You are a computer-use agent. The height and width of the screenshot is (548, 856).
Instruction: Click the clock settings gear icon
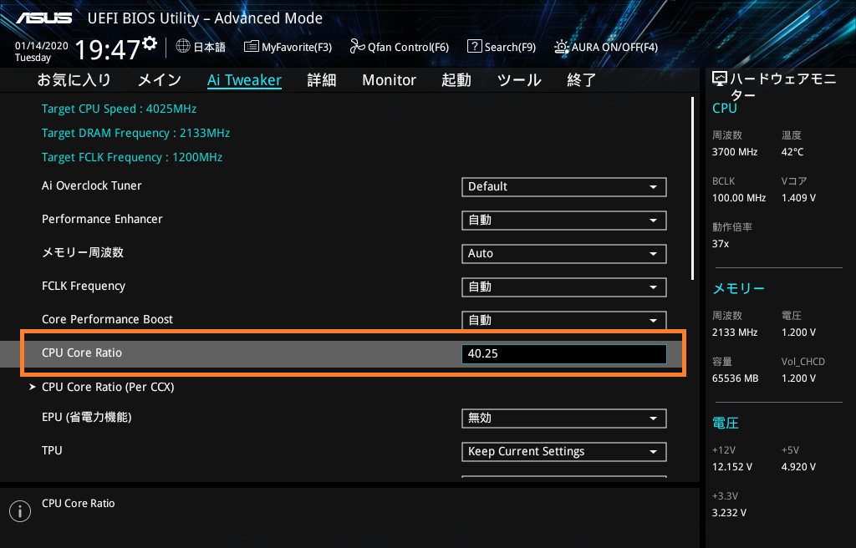coord(150,43)
